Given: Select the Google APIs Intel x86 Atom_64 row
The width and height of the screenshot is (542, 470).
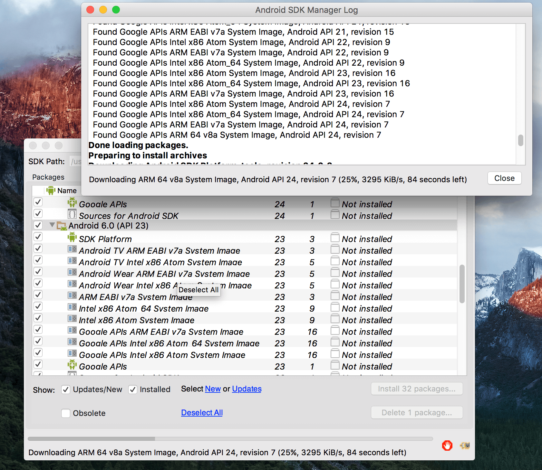Looking at the screenshot, I should coord(245,343).
